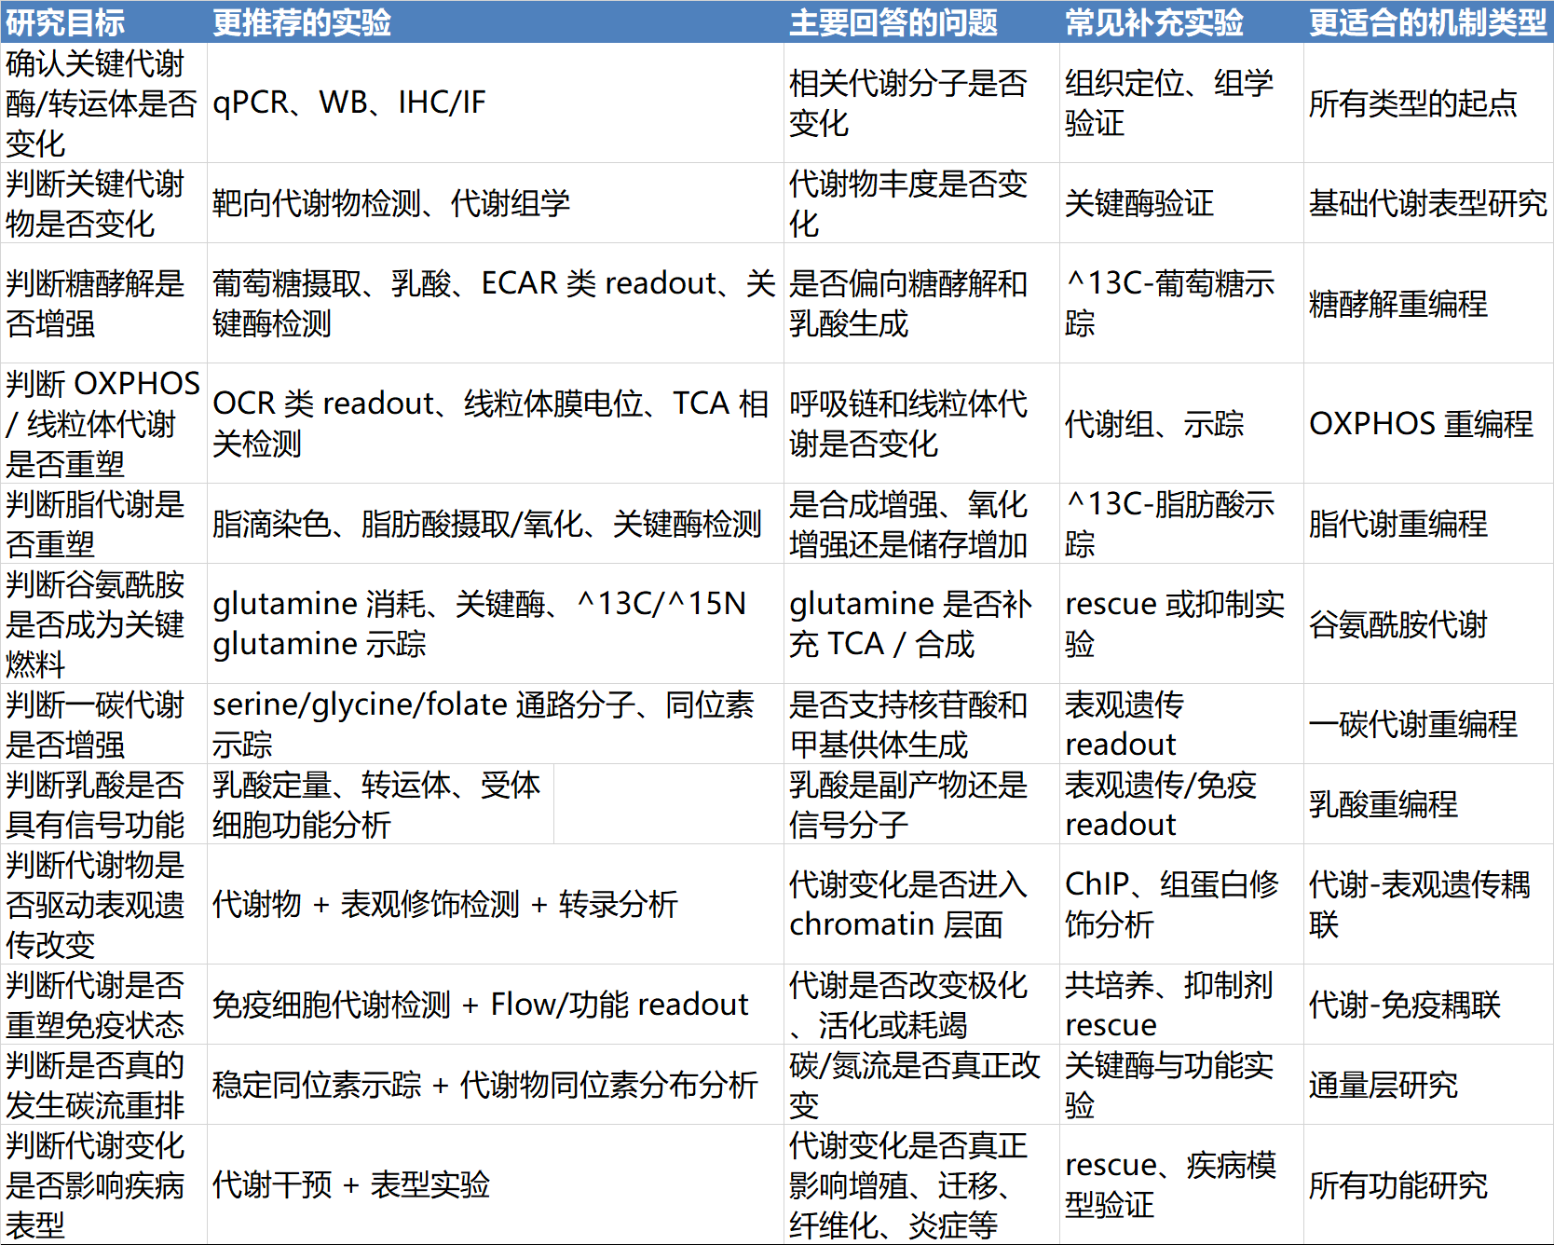Image resolution: width=1554 pixels, height=1245 pixels.
Task: Click the OXPHOS 重编程 cell
Action: [1420, 424]
